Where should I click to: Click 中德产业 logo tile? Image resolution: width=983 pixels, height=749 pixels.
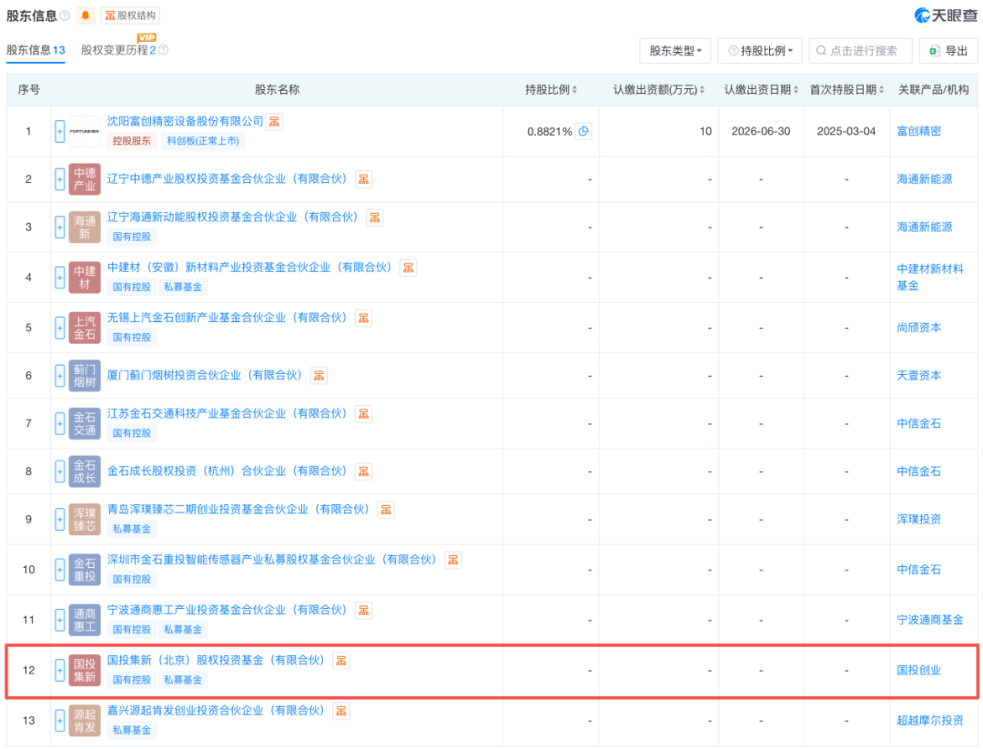(85, 179)
